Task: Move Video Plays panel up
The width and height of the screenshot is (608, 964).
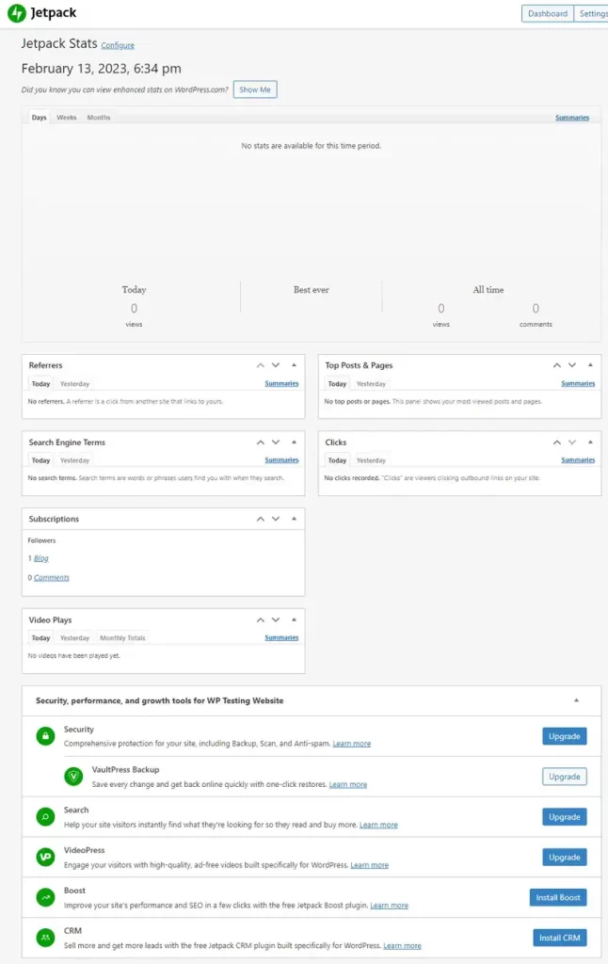Action: coord(261,619)
